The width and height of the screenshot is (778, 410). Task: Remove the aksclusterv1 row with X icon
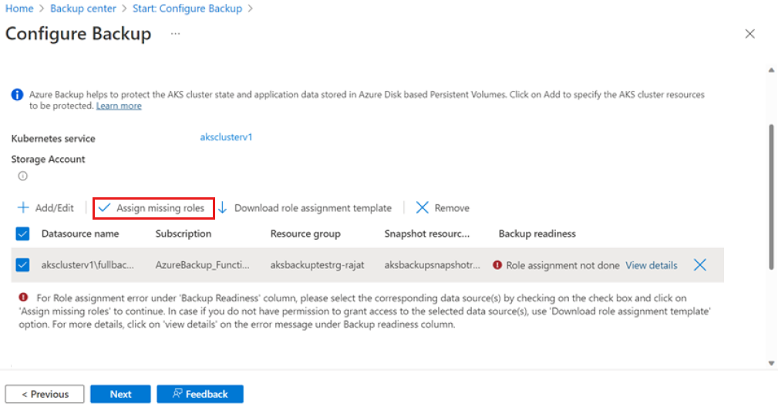point(699,265)
